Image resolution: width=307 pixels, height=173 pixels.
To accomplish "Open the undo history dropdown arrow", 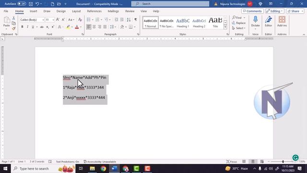I will (x=41, y=4).
